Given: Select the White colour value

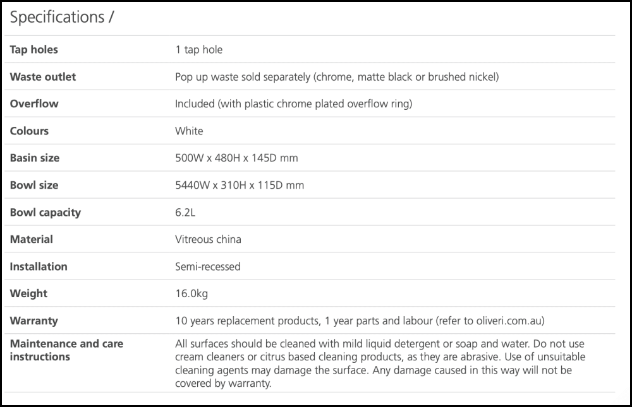Looking at the screenshot, I should coord(189,131).
